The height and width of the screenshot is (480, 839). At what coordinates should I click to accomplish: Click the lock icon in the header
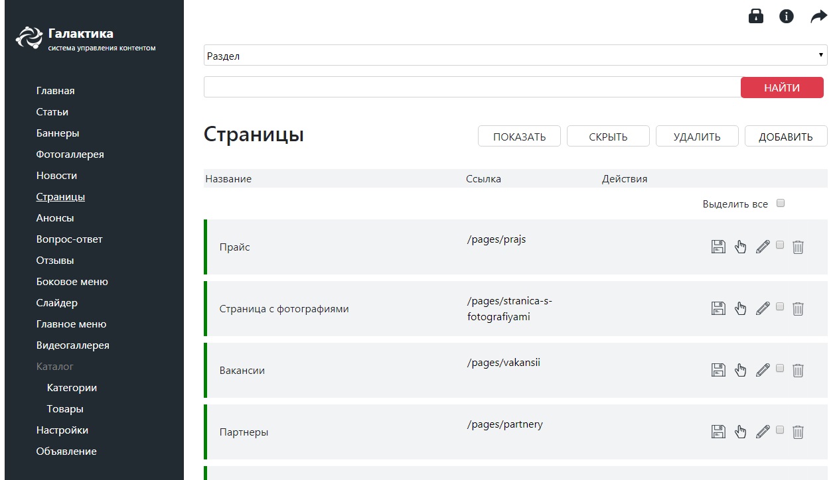(x=756, y=17)
